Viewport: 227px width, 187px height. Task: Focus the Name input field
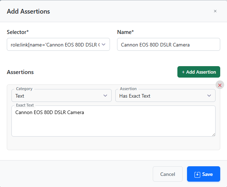(x=168, y=45)
